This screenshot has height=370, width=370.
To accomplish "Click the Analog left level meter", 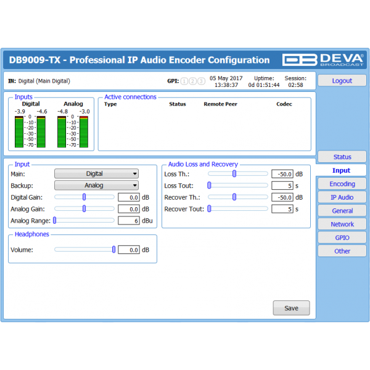I will pos(62,132).
